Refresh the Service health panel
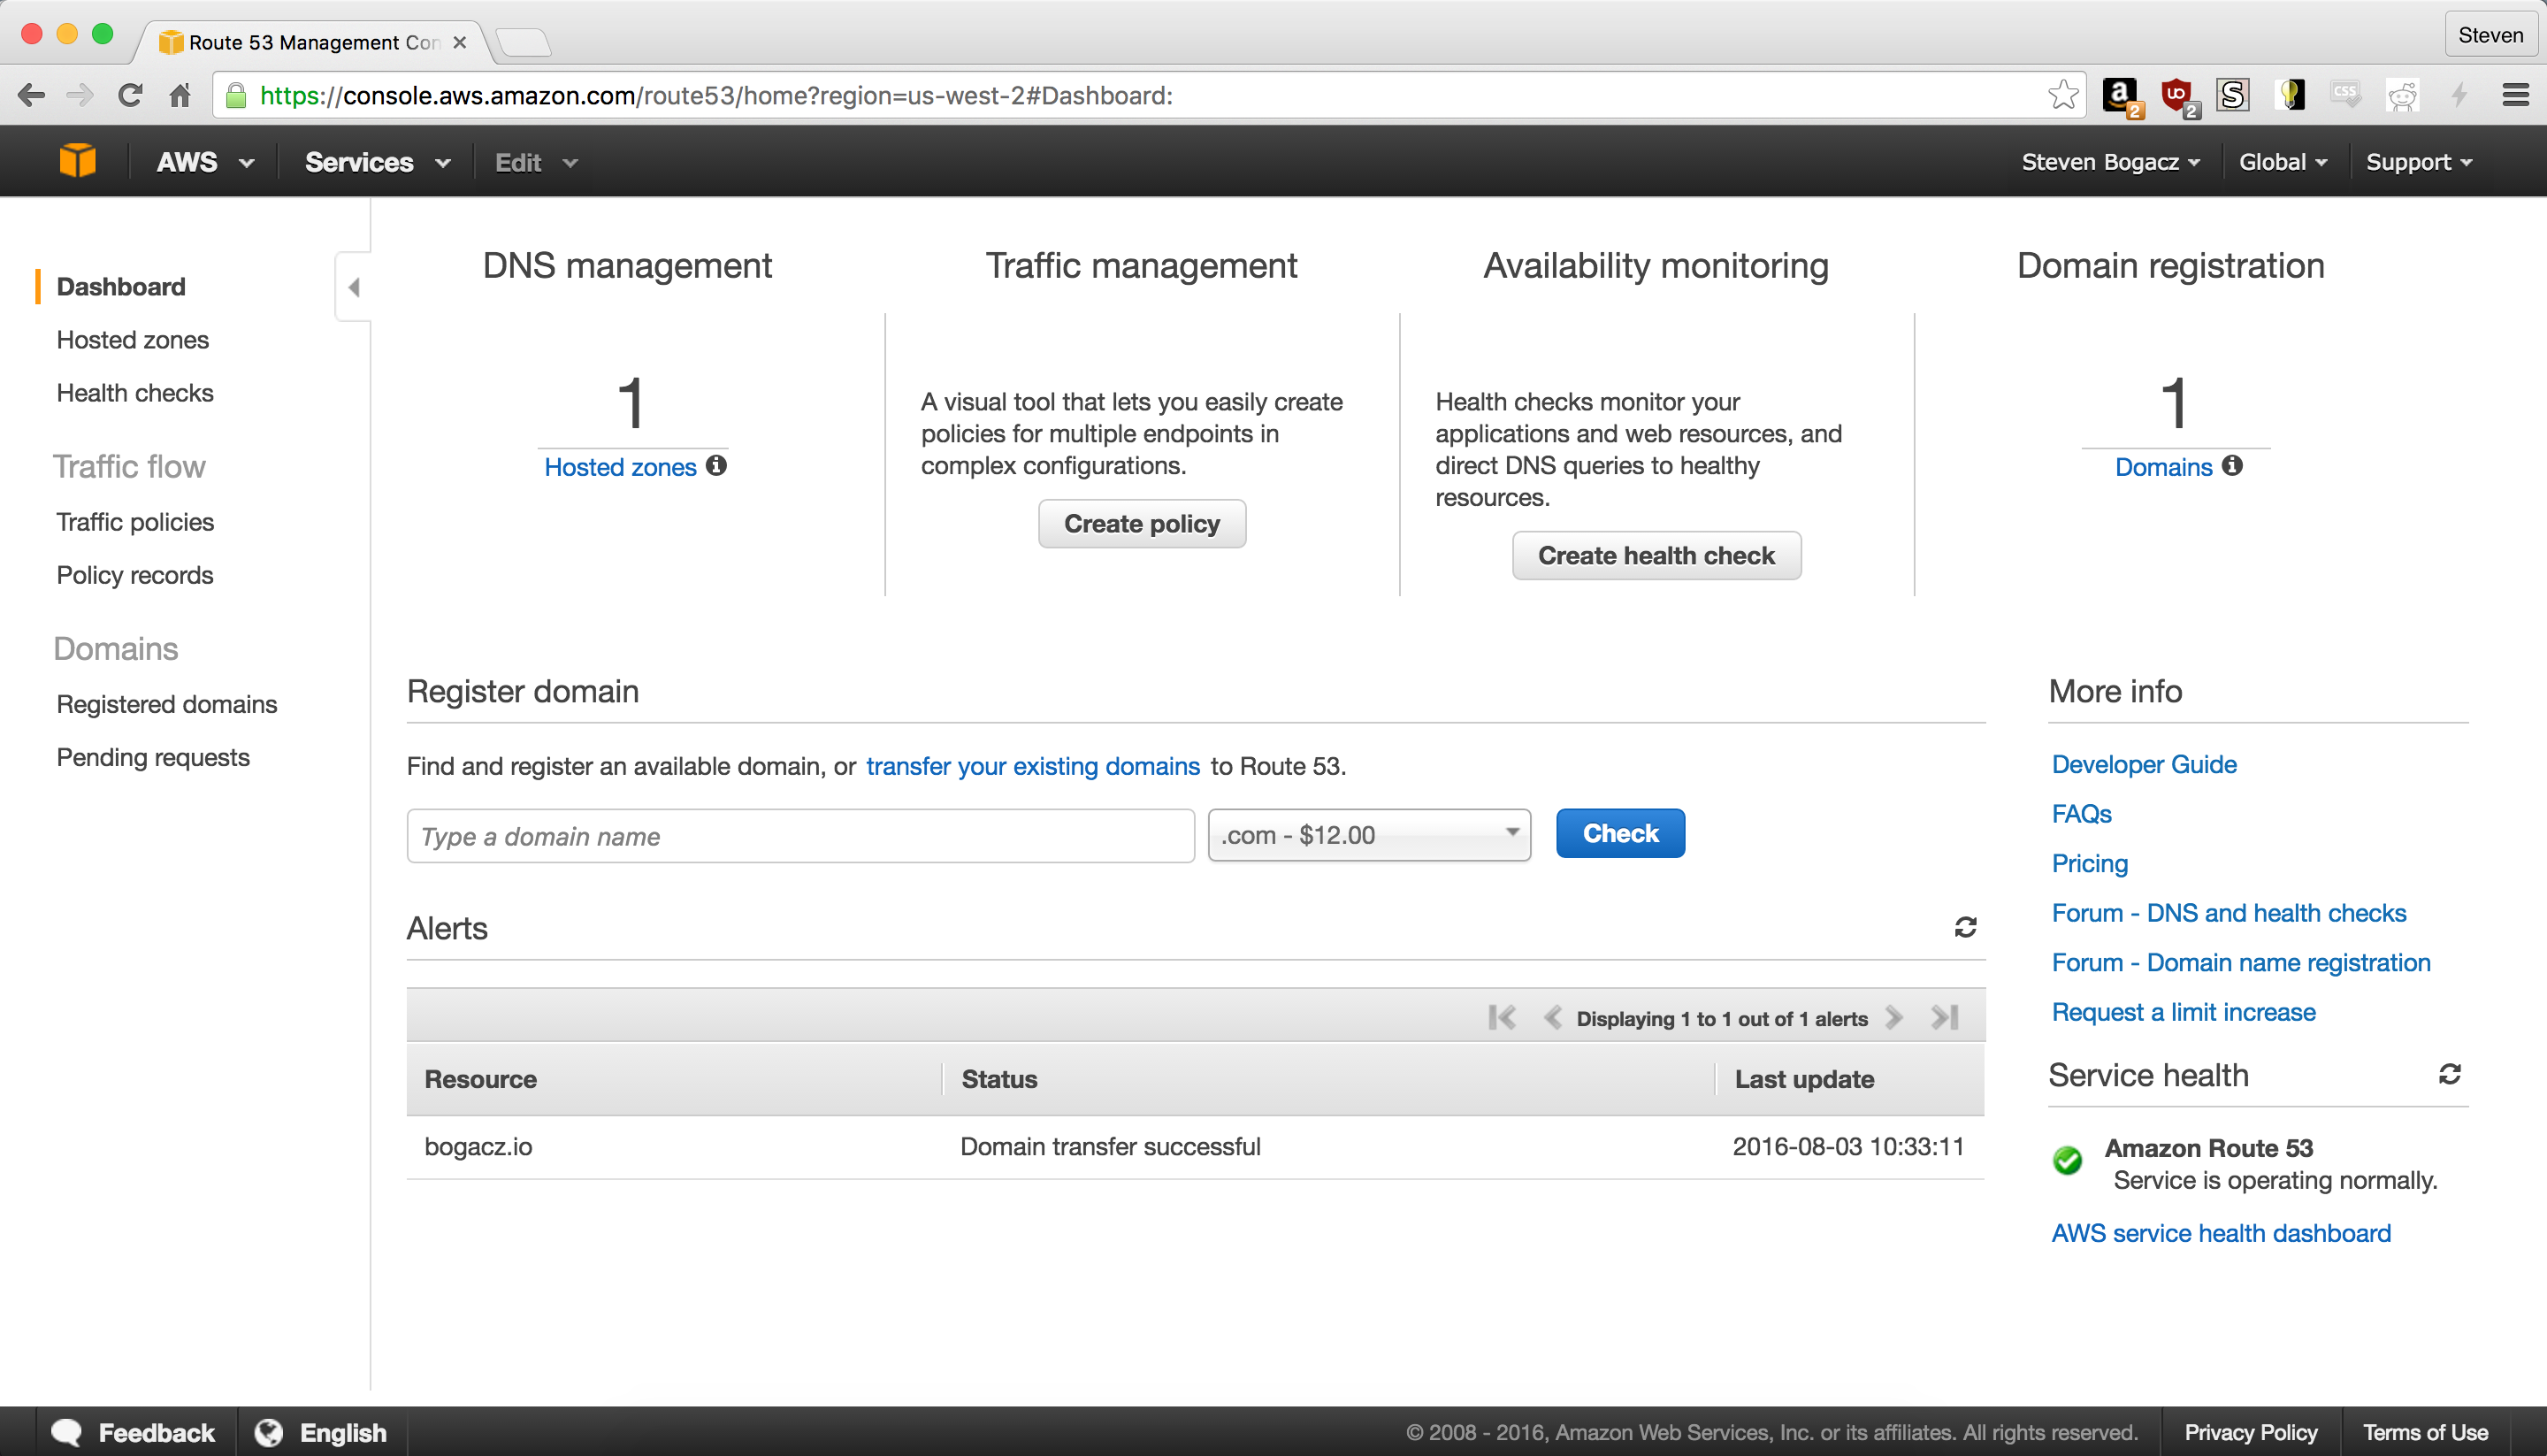 [2449, 1074]
